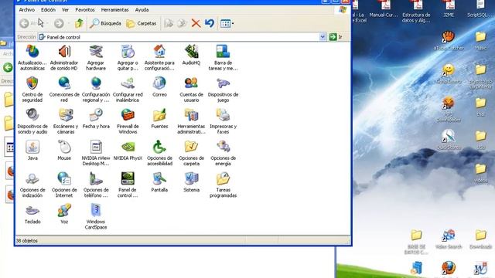Open NVIDIA nView Desktop Manager

96,153
